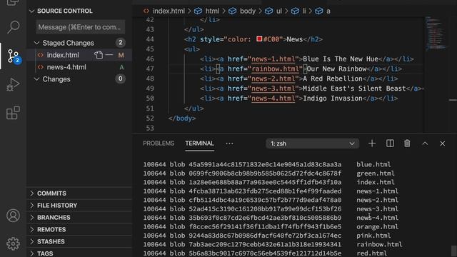Expand the Branches section
This screenshot has width=457, height=257.
tap(79, 217)
